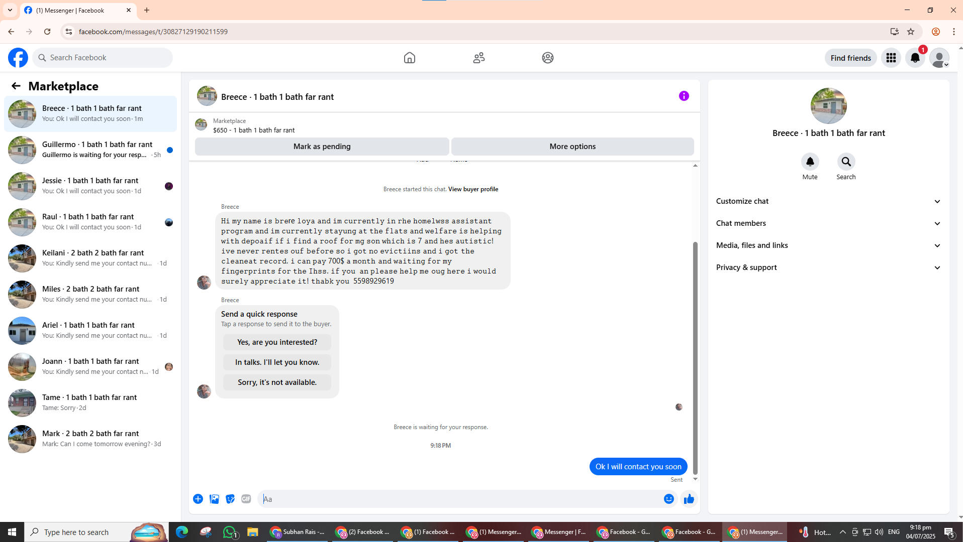Click More options button

[x=572, y=147]
